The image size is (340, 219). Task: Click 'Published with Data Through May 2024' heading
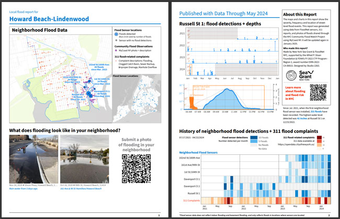[x=223, y=14]
